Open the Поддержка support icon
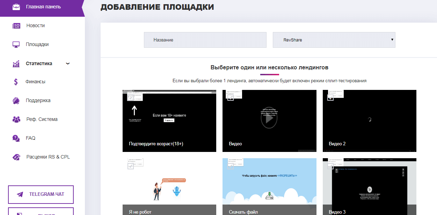Image resolution: width=437 pixels, height=215 pixels. coord(16,100)
